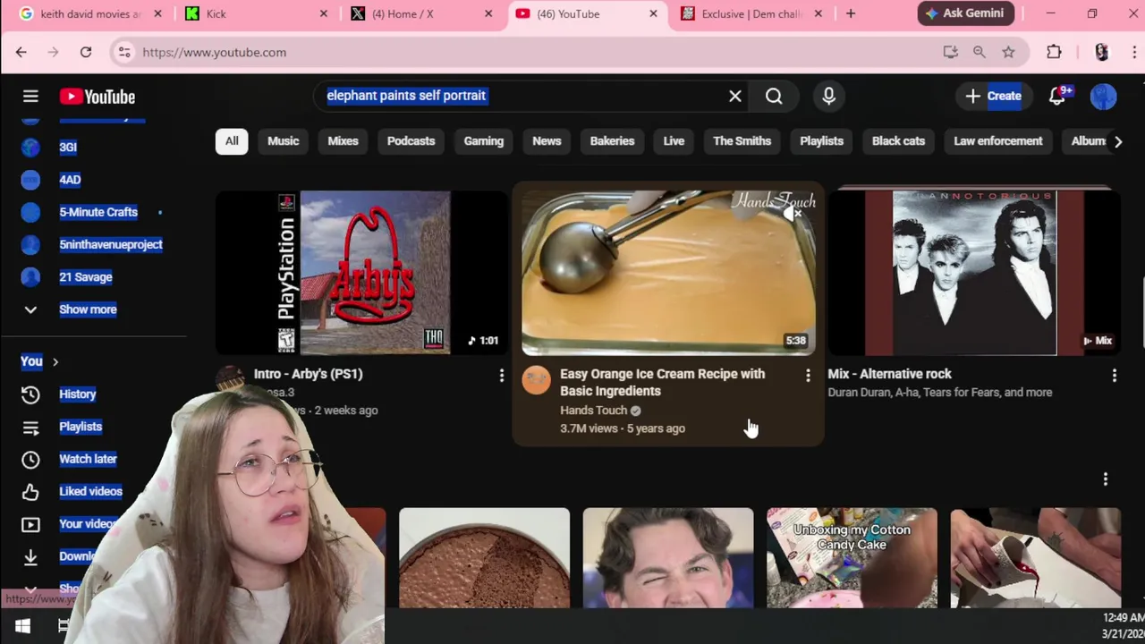Play the Intro - Arby's (PS1) thumbnail
Screen dimensions: 1145x644
361,273
